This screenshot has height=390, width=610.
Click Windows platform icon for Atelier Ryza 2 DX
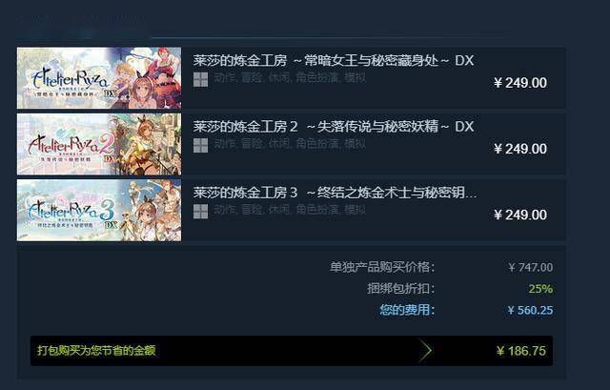pyautogui.click(x=201, y=146)
